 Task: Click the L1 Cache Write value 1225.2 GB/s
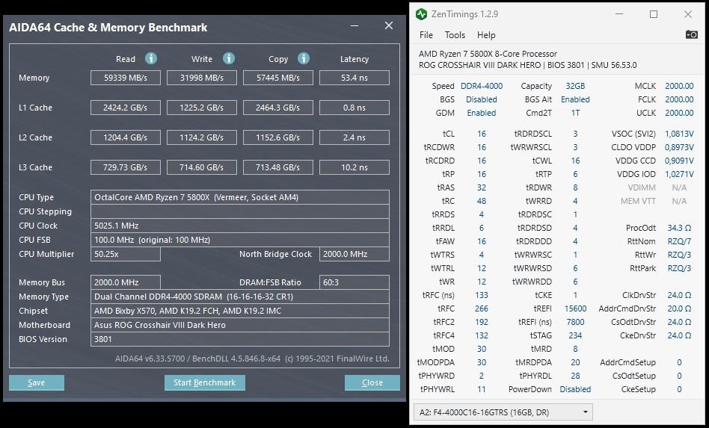coord(202,108)
